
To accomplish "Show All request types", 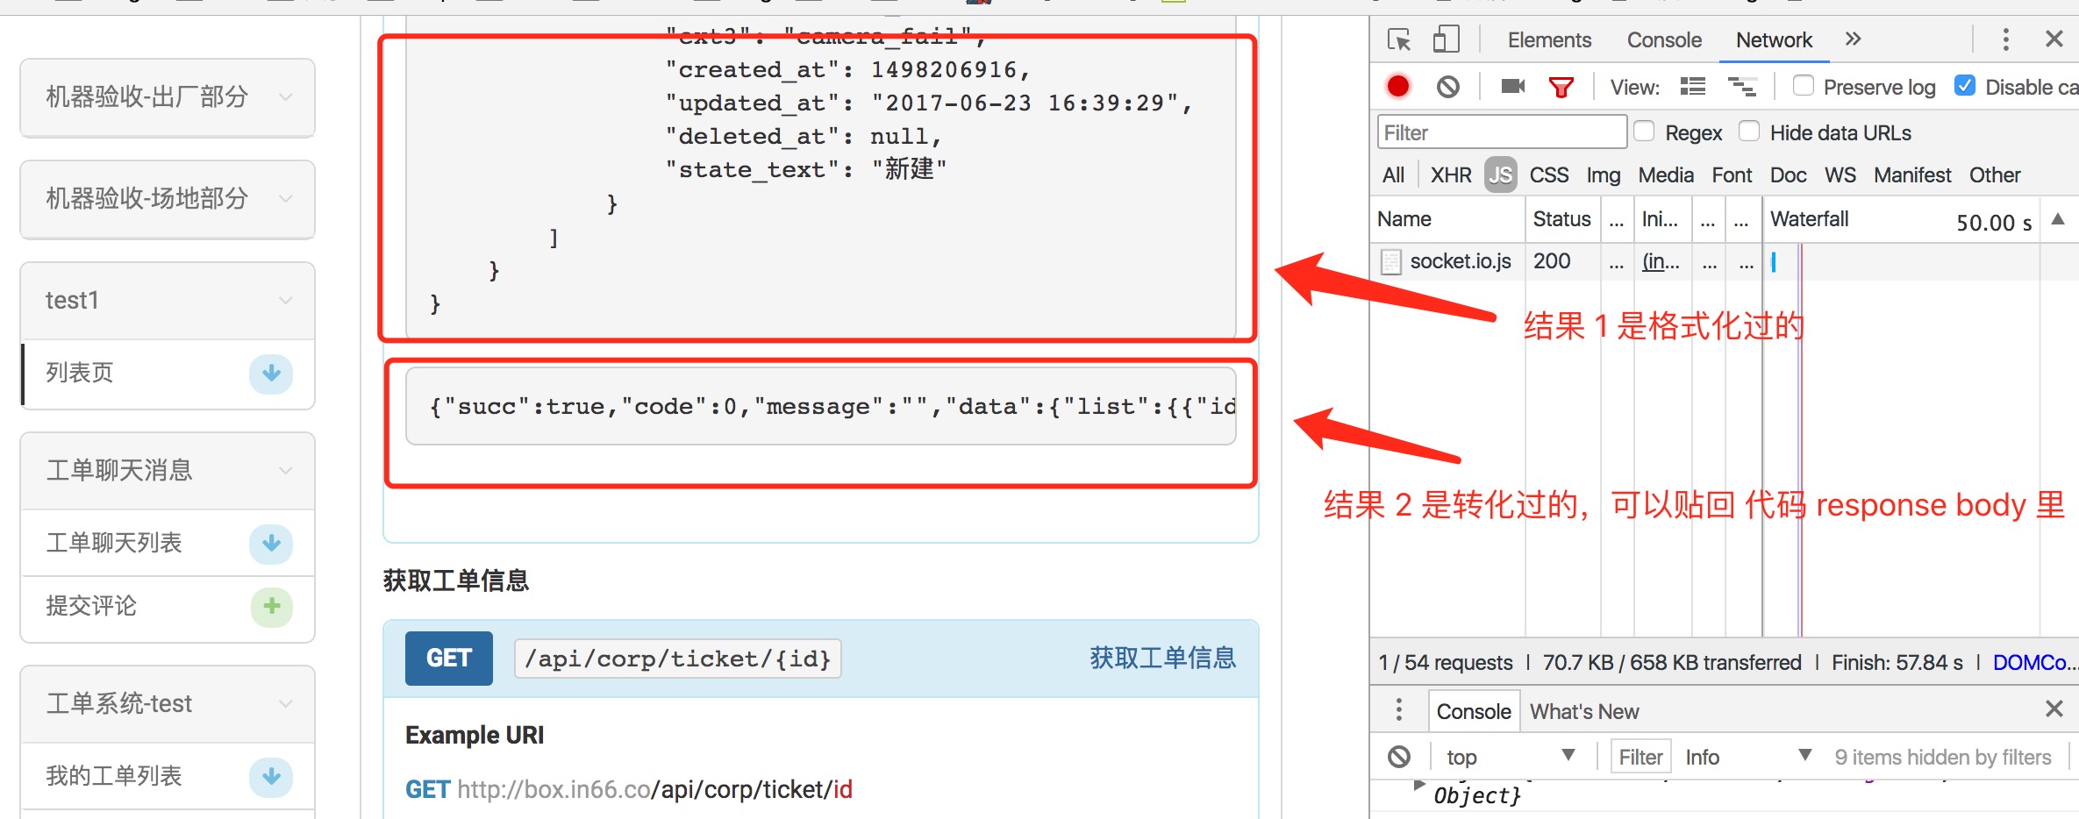I will 1393,175.
